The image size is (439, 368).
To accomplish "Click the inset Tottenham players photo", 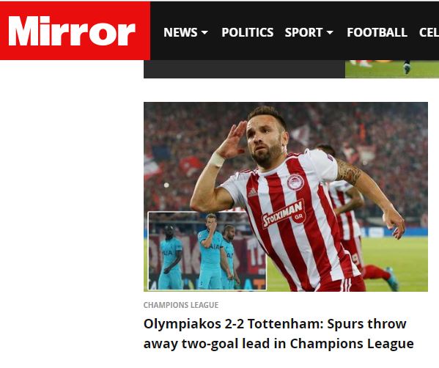I will click(x=207, y=251).
